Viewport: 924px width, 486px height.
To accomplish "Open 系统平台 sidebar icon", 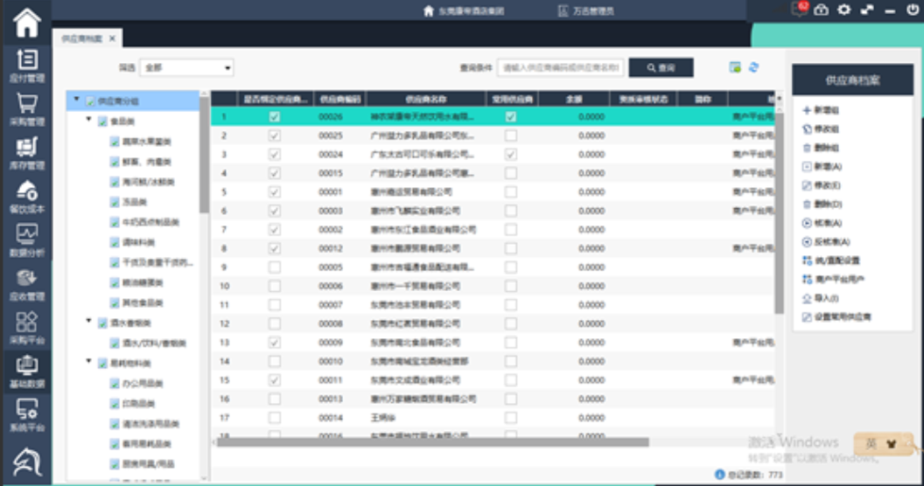I will (26, 414).
